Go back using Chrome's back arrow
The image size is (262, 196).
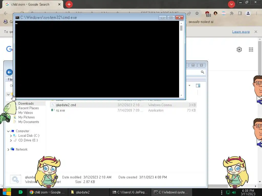click(6, 13)
